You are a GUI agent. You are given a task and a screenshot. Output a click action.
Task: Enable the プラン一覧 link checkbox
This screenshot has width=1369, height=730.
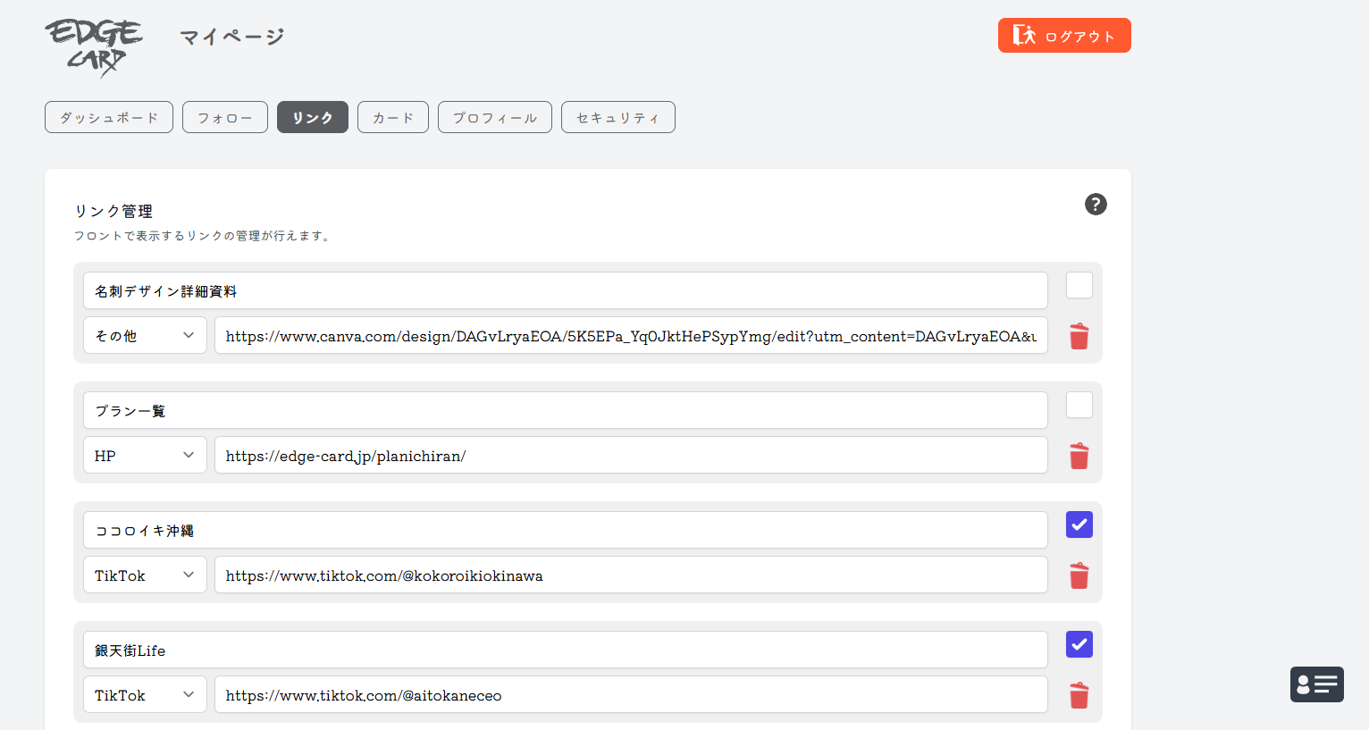pyautogui.click(x=1079, y=406)
